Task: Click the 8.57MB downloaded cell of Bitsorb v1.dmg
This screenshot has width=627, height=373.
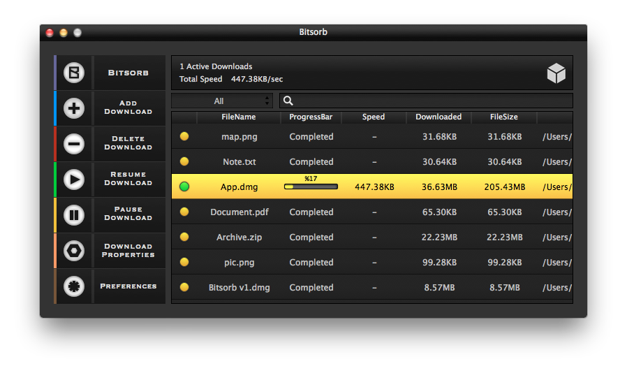Action: 439,287
